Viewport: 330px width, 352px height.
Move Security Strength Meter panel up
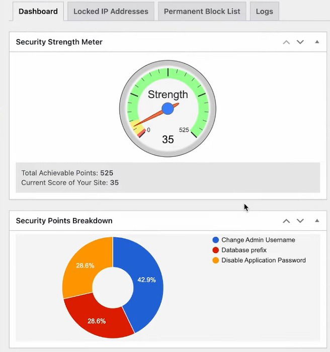[x=286, y=42]
